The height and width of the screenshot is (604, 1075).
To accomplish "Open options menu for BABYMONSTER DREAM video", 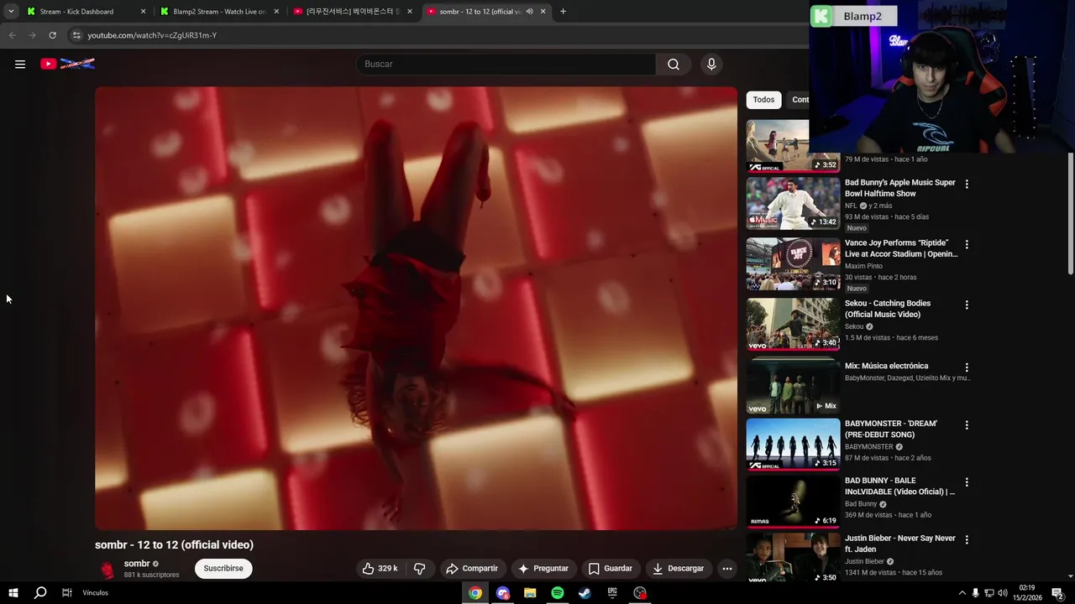I will pos(967,425).
